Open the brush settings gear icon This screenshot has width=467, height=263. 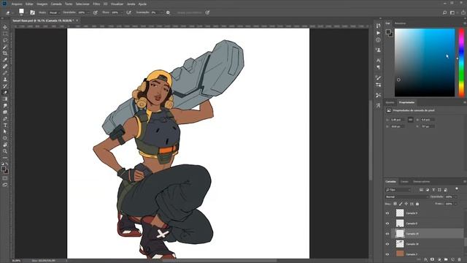pyautogui.click(x=168, y=12)
